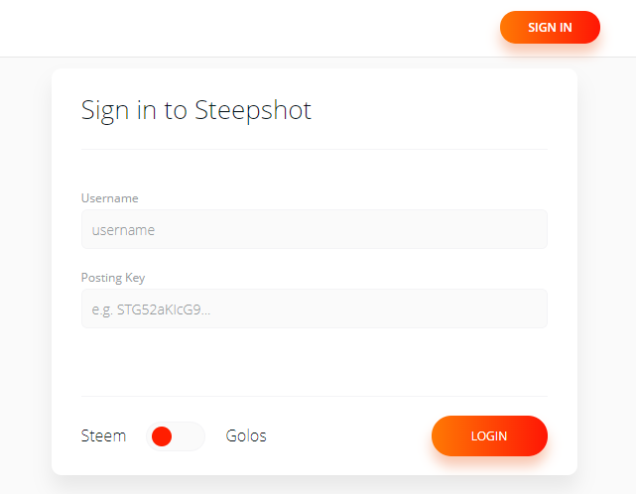
Task: Click the empty right side of switch track
Action: point(191,436)
